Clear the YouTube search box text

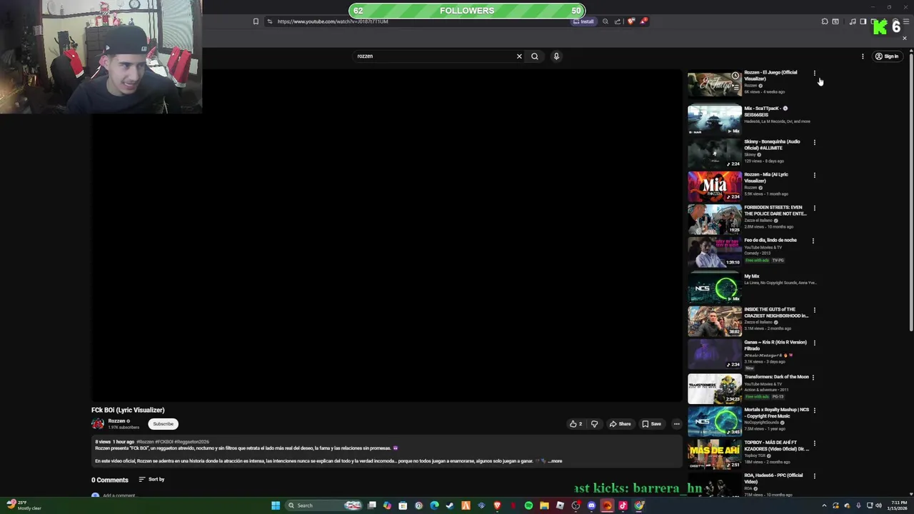click(519, 56)
